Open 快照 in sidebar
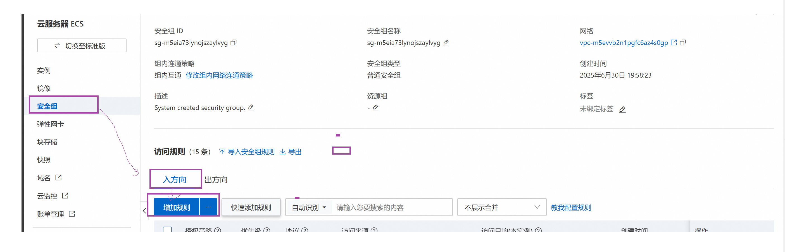The image size is (785, 252). (44, 160)
